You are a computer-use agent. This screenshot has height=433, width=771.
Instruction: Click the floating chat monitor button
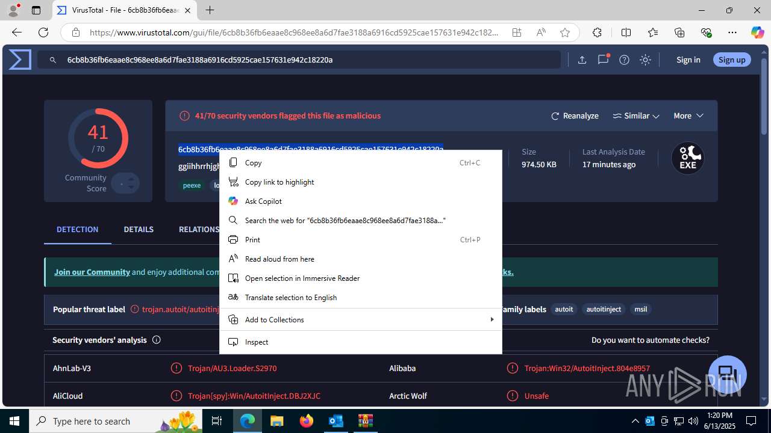point(727,373)
